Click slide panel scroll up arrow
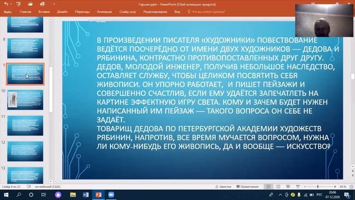This screenshot has height=200, width=355. click(51, 19)
